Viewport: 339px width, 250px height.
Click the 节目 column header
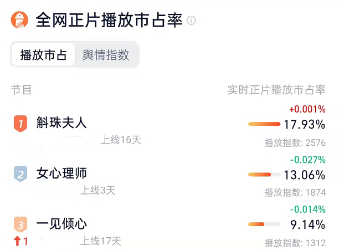[21, 90]
